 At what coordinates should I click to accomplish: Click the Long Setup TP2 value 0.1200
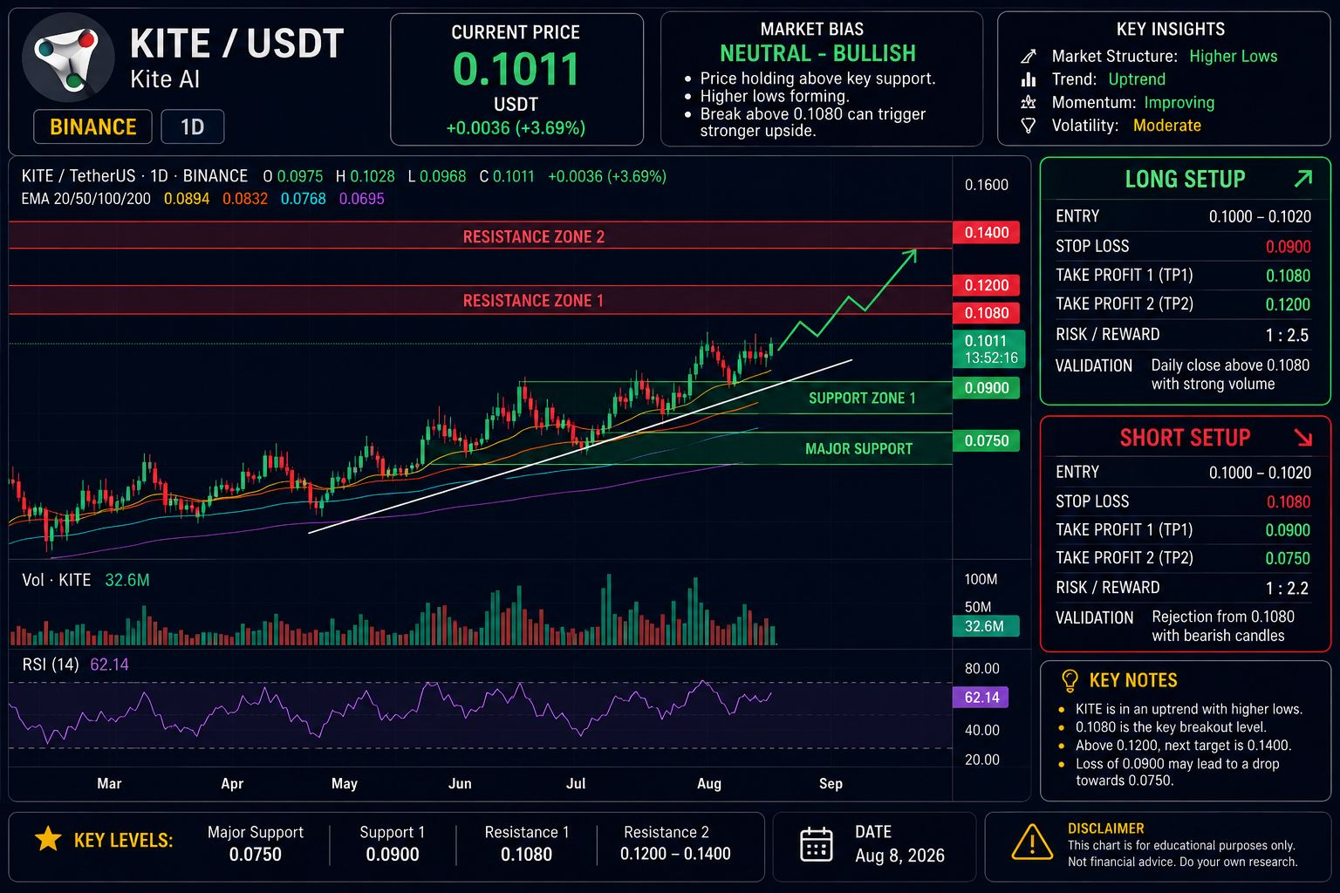1289,304
